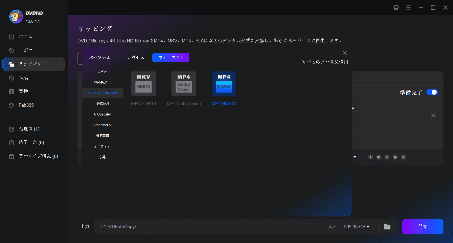This screenshot has height=243, width=453.
Task: Click the copy disc icon
Action: point(12,50)
